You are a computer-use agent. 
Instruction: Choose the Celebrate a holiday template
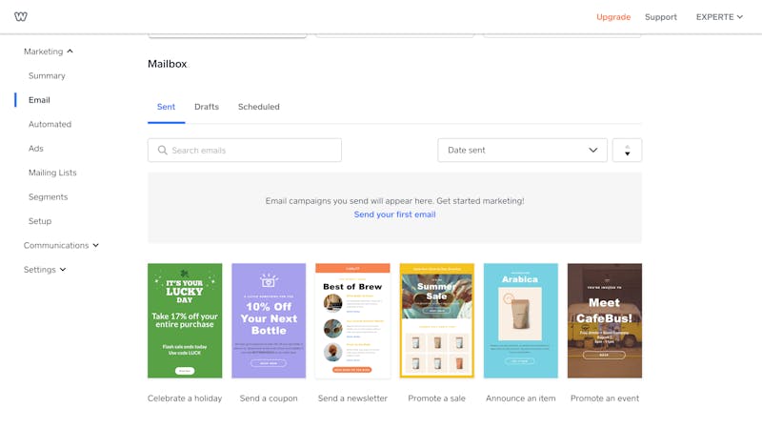point(185,321)
